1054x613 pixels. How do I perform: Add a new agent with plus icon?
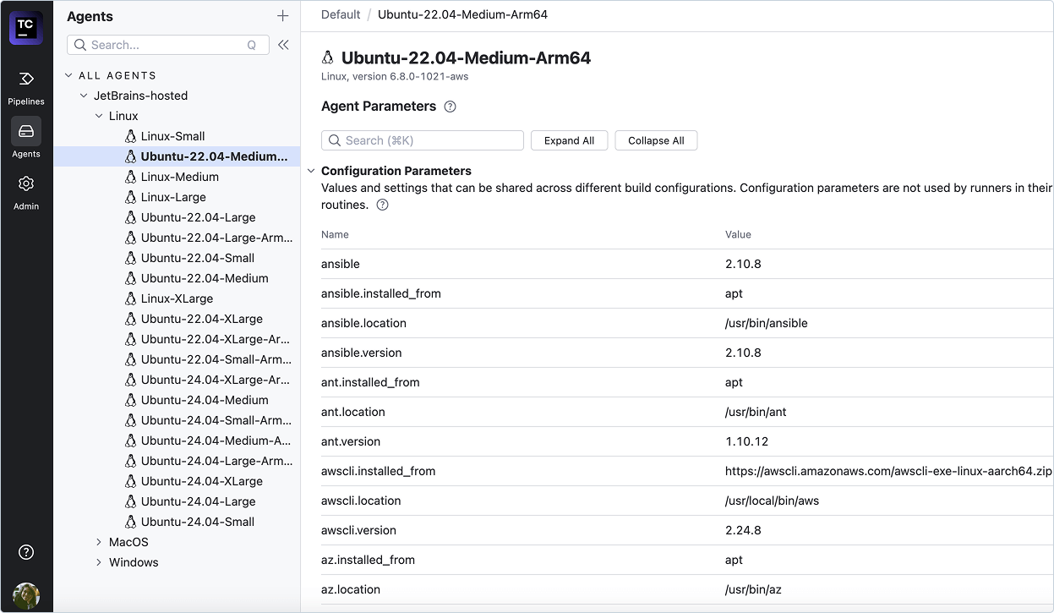click(283, 16)
